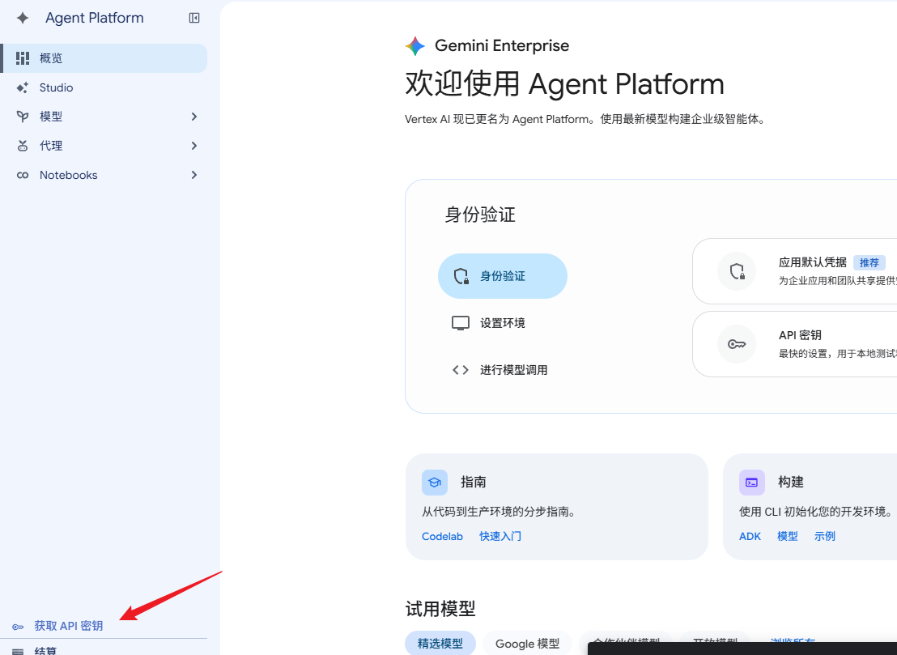
Task: Click the 概览 dashboard icon
Action: click(x=23, y=58)
